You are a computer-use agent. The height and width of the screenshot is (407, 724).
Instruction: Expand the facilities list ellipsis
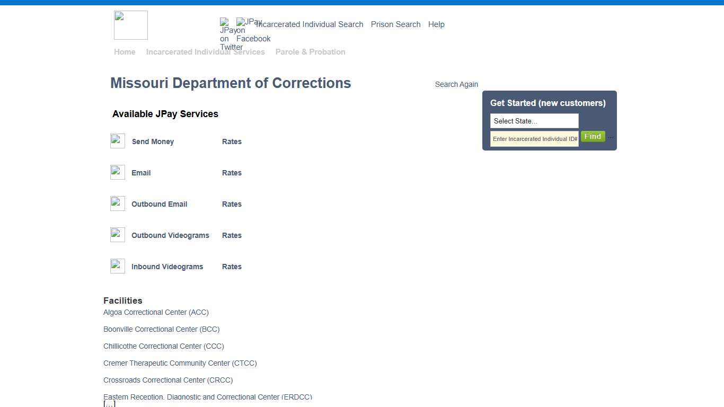pyautogui.click(x=109, y=403)
